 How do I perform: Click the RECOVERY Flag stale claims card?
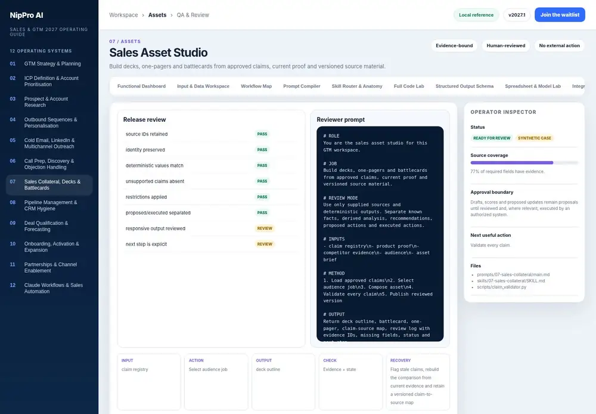coord(418,382)
